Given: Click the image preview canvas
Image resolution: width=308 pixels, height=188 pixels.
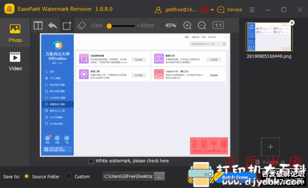Looking at the screenshot, I should coord(135,95).
